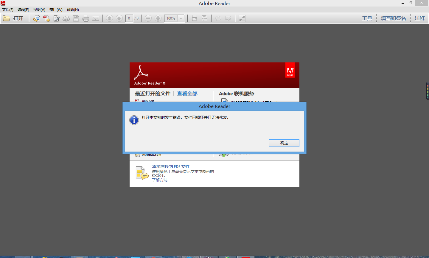
Task: Click the sticky note comment icon
Action: pos(218,18)
